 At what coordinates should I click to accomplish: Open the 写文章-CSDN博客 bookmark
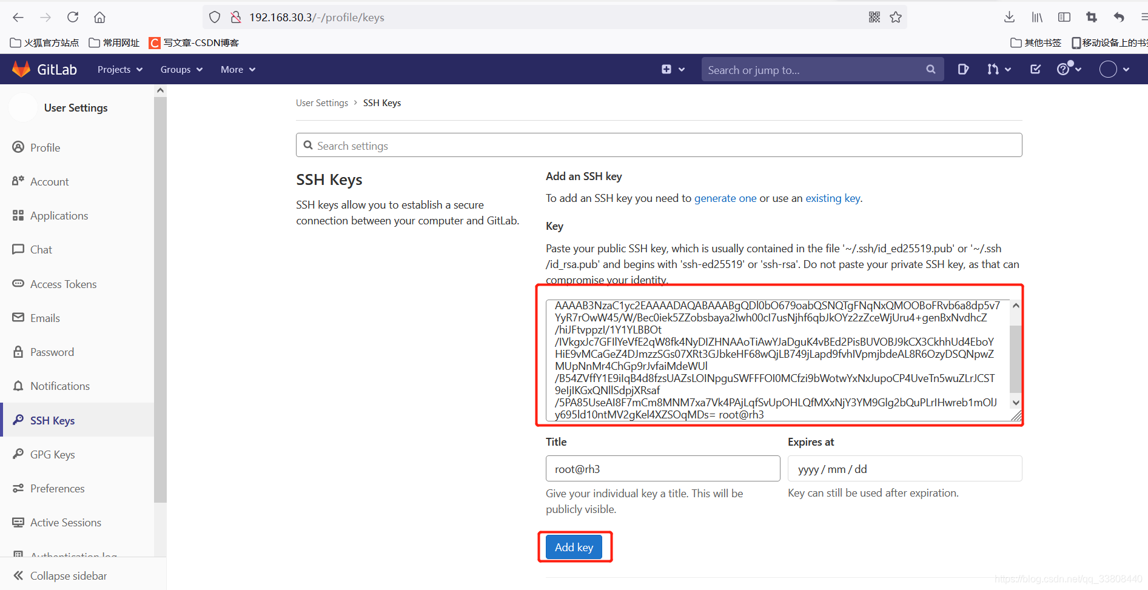click(194, 42)
